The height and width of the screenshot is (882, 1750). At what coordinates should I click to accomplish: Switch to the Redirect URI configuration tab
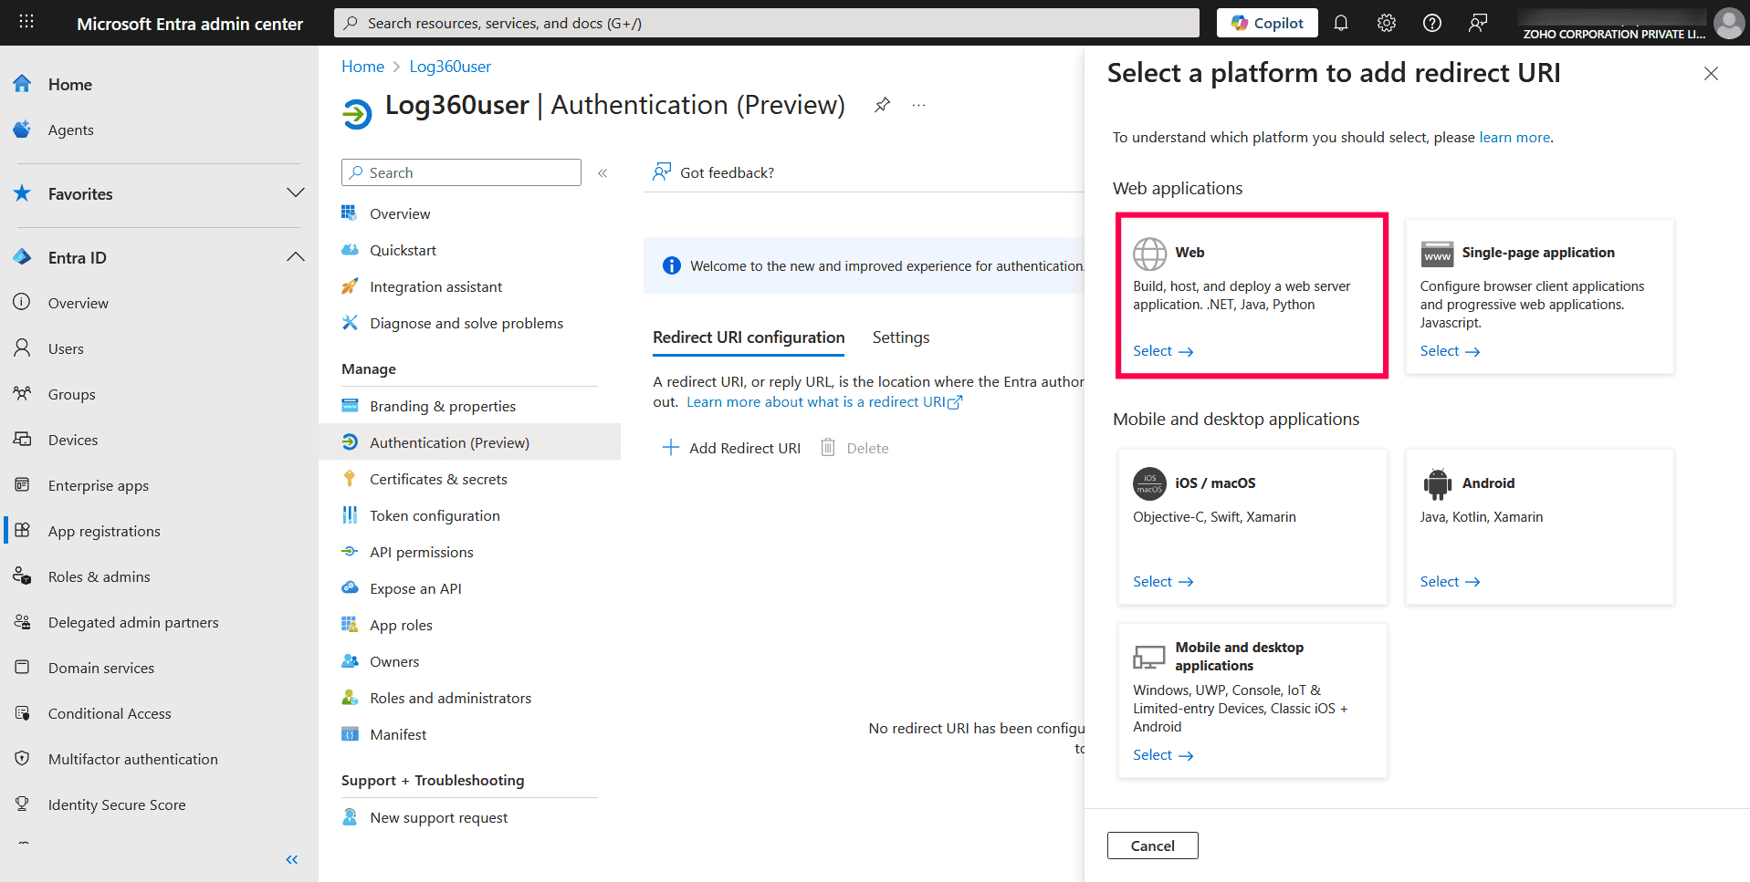click(x=748, y=337)
